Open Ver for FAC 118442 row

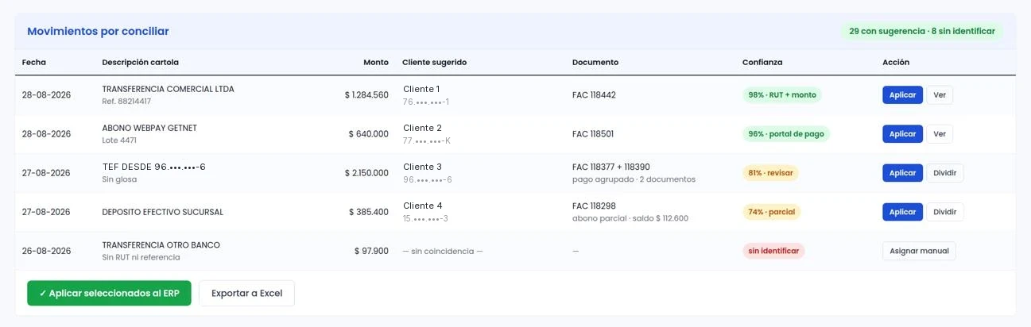point(940,95)
